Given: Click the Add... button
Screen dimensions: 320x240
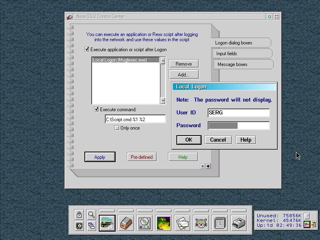Looking at the screenshot, I should point(184,75).
